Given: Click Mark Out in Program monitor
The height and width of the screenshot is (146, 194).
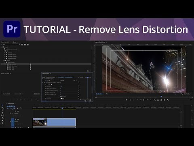Looking at the screenshot, I should click(x=133, y=100).
